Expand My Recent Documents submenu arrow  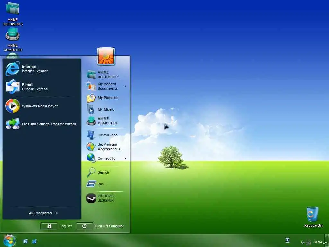coord(125,86)
